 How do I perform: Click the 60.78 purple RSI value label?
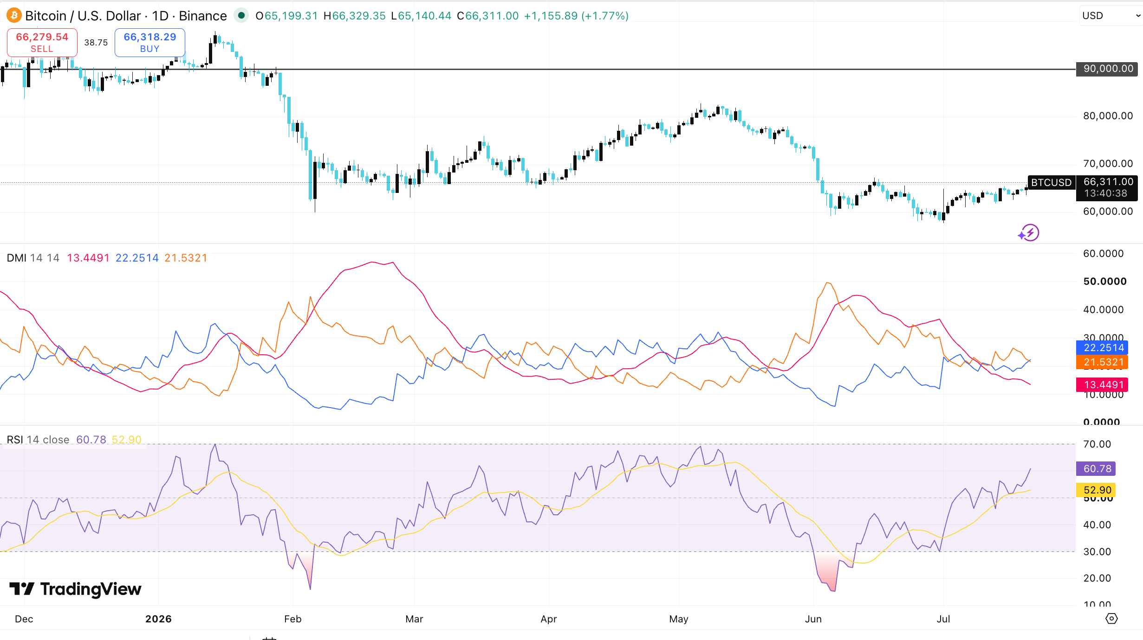[1097, 468]
